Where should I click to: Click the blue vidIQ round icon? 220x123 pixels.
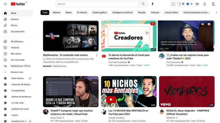point(188,4)
